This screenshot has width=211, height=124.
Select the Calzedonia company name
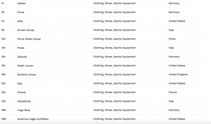tap(24, 101)
